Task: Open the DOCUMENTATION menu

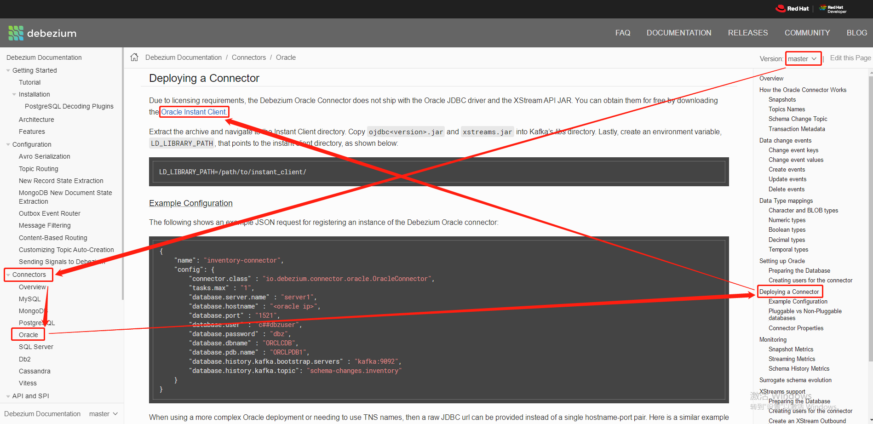Action: [x=679, y=33]
